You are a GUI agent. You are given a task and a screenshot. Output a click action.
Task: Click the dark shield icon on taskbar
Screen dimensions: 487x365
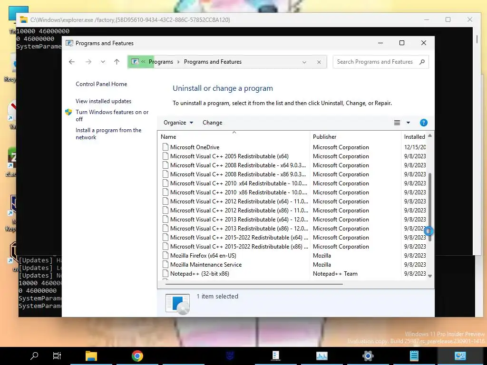click(230, 355)
